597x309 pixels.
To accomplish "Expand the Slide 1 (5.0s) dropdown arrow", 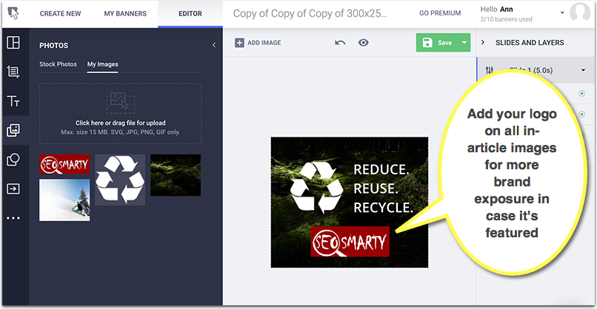I will 583,70.
